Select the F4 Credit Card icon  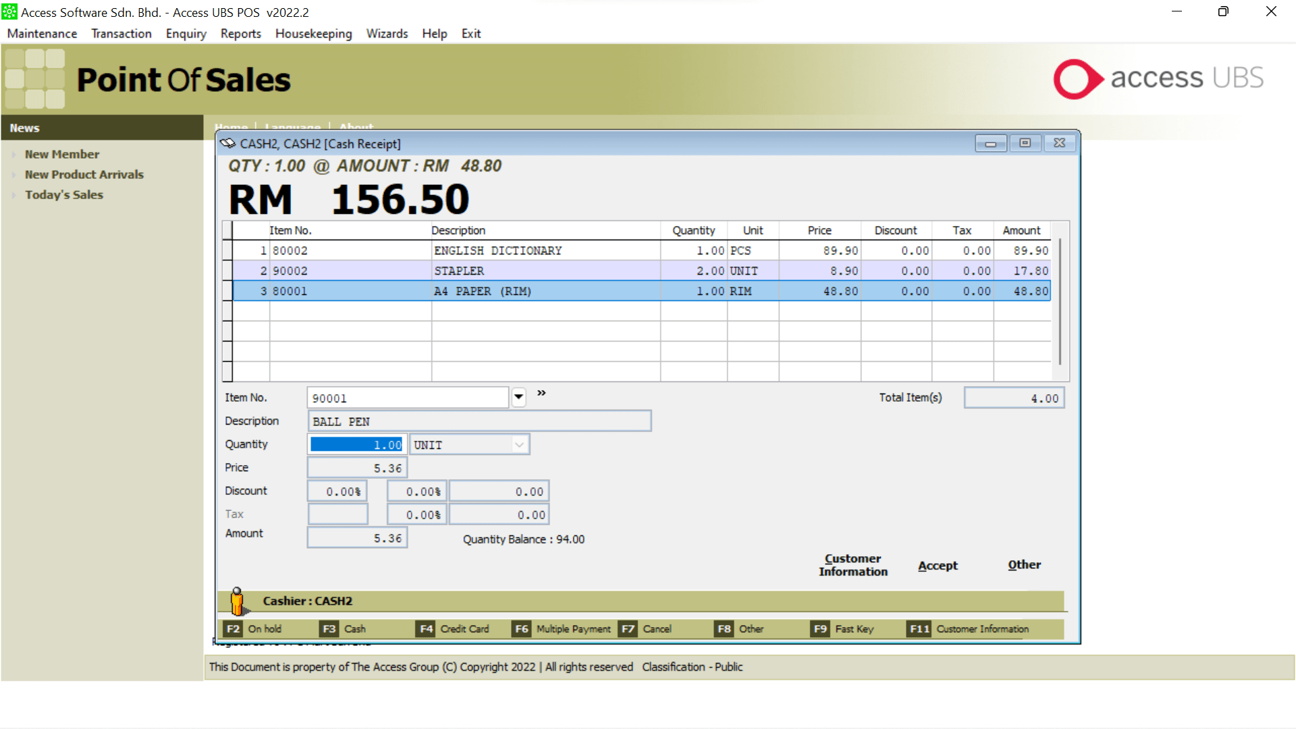point(426,629)
